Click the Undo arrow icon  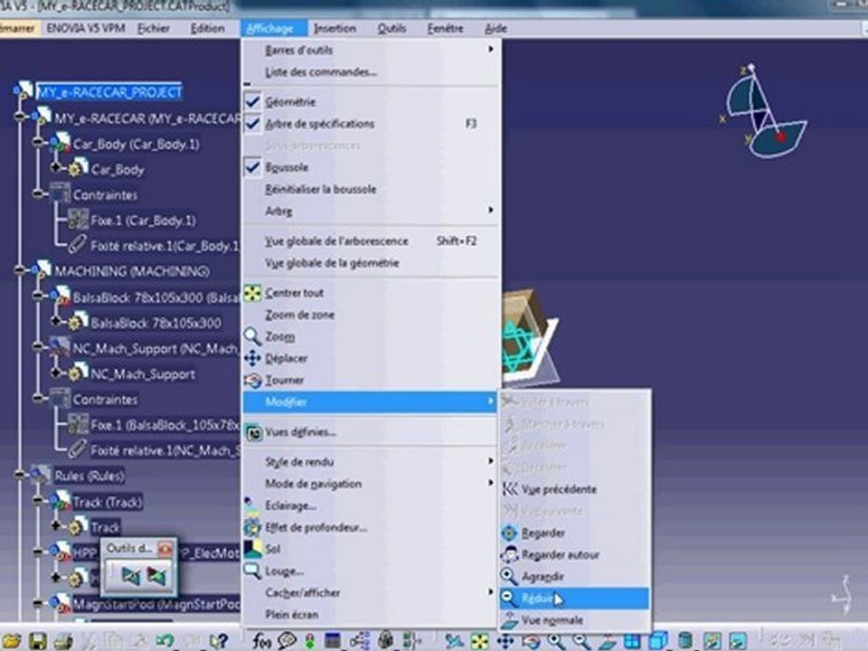point(165,641)
